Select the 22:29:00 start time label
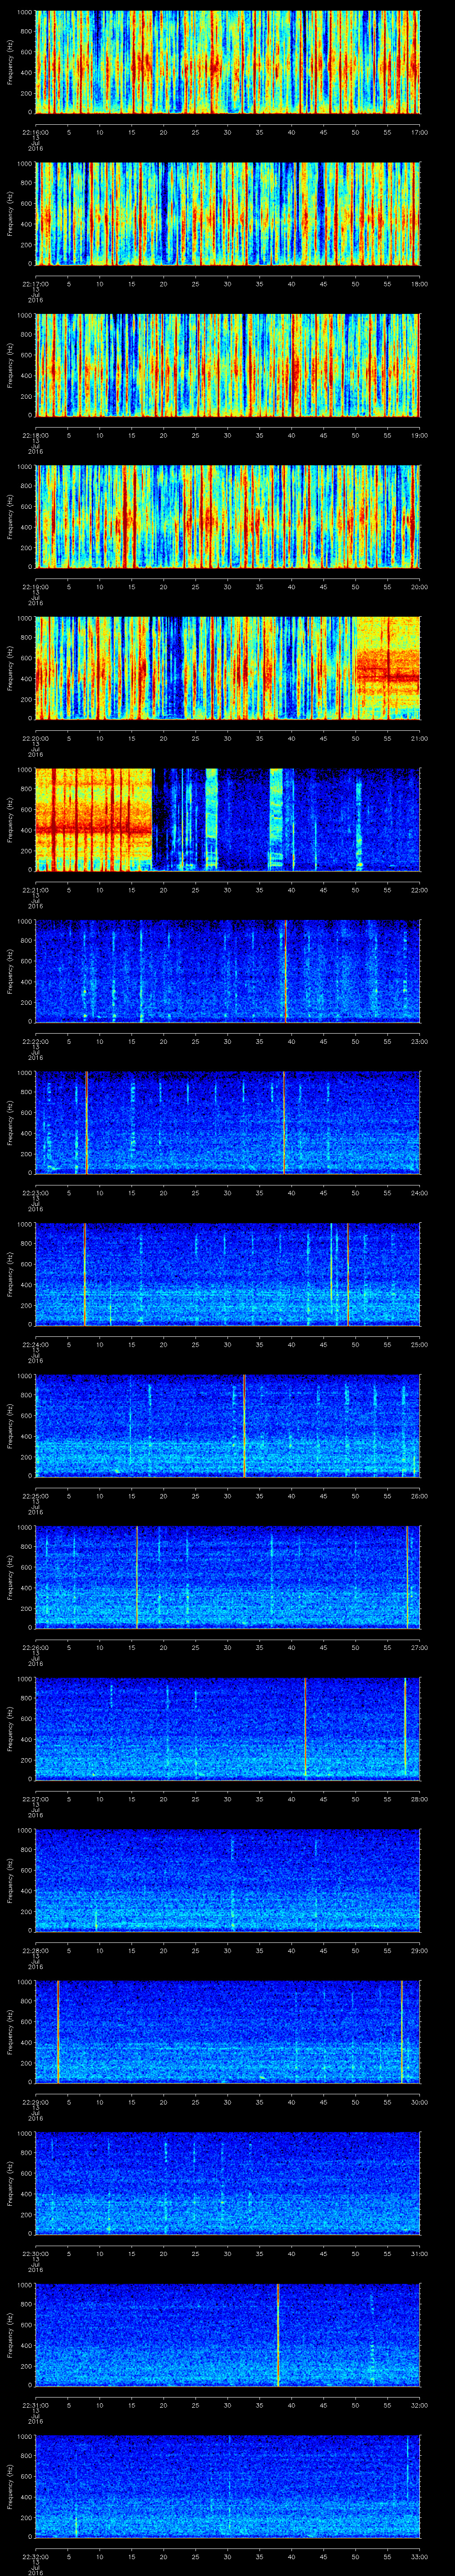Image resolution: width=455 pixels, height=2576 pixels. click(x=36, y=2101)
